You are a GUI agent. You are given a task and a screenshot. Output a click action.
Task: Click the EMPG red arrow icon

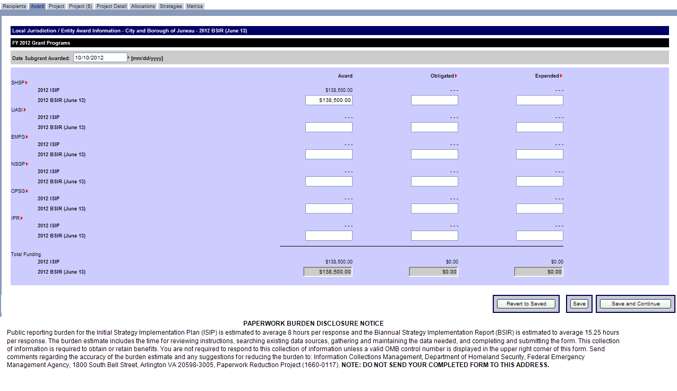click(27, 137)
